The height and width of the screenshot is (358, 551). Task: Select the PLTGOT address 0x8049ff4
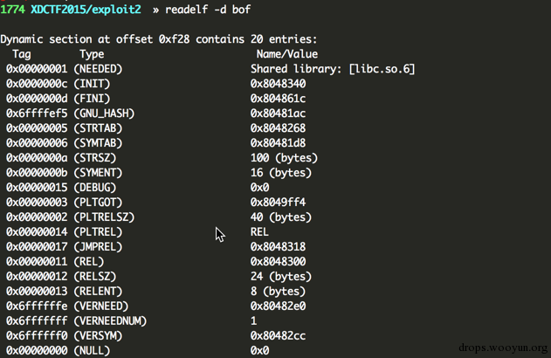pyautogui.click(x=278, y=203)
